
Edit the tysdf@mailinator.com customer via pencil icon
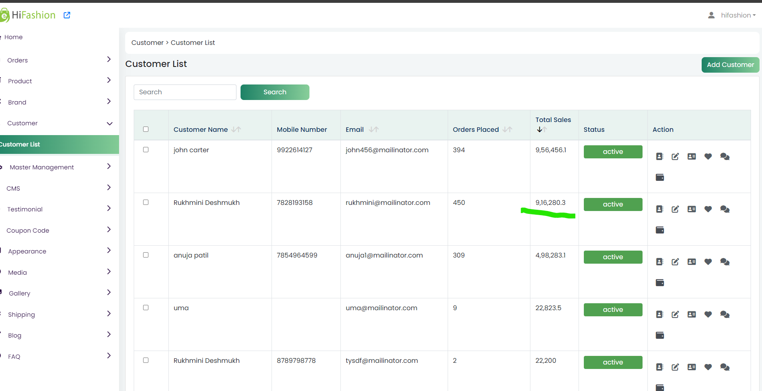[x=676, y=367]
